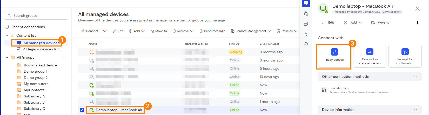Click the three-dot more options icon
The image size is (429, 115).
(418, 22)
